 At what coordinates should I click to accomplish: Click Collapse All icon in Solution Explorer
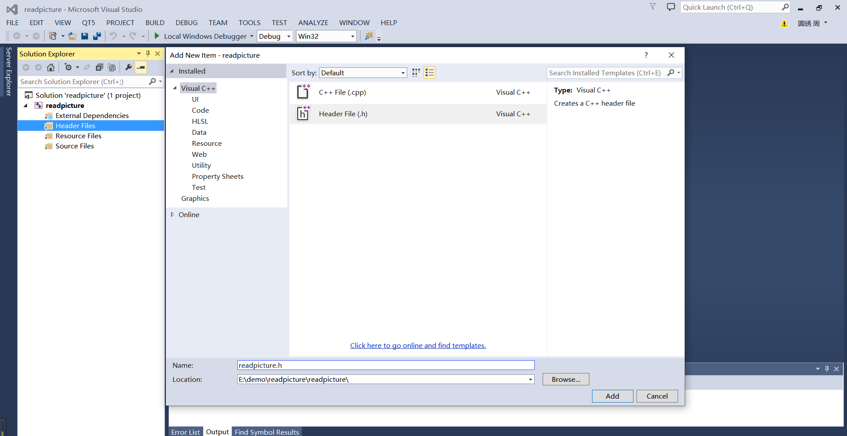99,67
